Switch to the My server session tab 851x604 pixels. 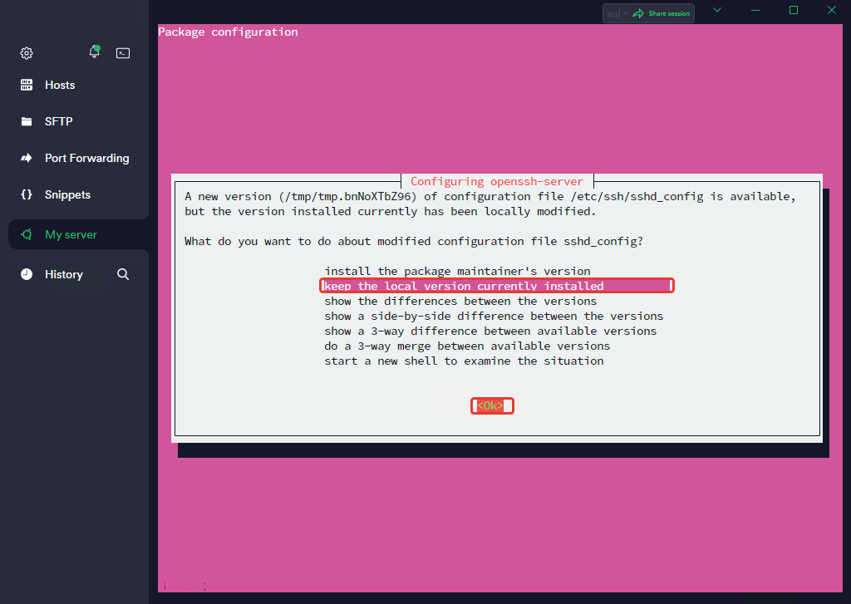pyautogui.click(x=71, y=234)
